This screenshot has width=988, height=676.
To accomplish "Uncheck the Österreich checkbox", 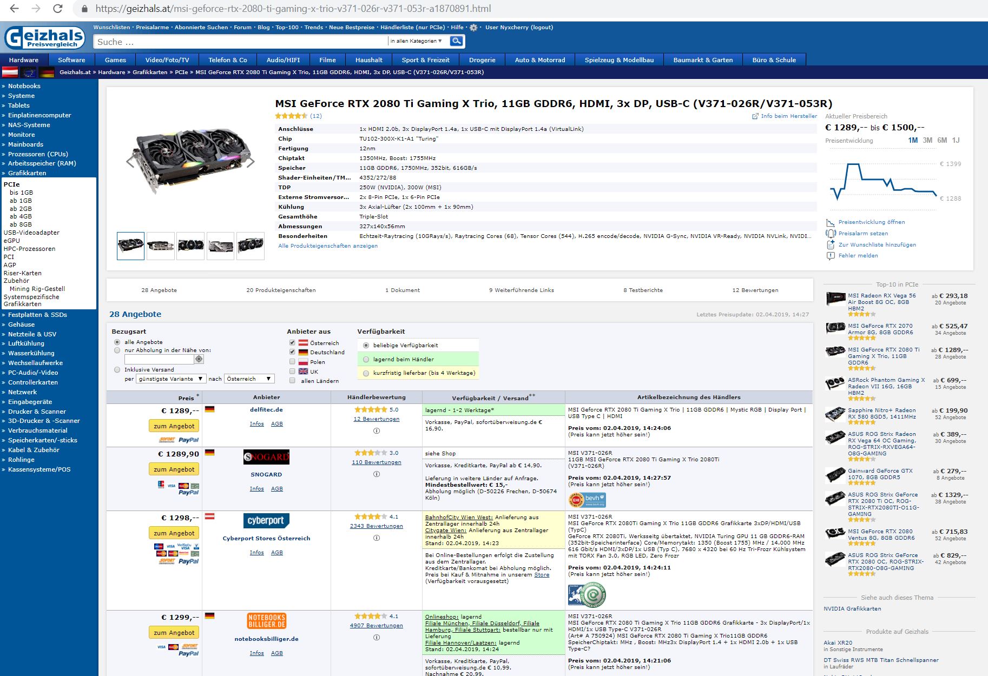I will coord(292,343).
